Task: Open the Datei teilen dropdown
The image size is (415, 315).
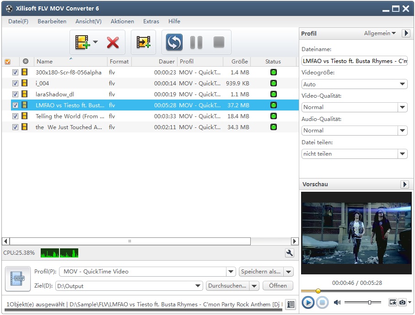Action: (354, 154)
